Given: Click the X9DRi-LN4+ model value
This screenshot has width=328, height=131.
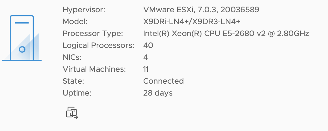Looking at the screenshot, I should 192,21.
